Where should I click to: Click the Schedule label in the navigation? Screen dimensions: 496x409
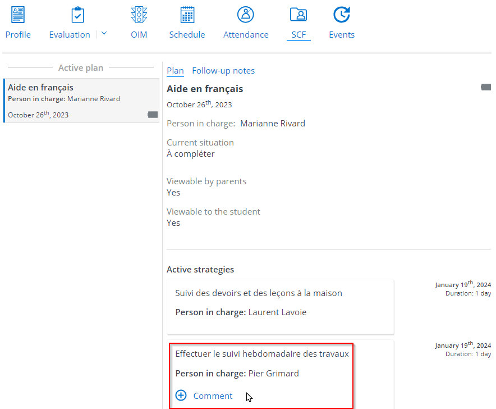point(187,35)
